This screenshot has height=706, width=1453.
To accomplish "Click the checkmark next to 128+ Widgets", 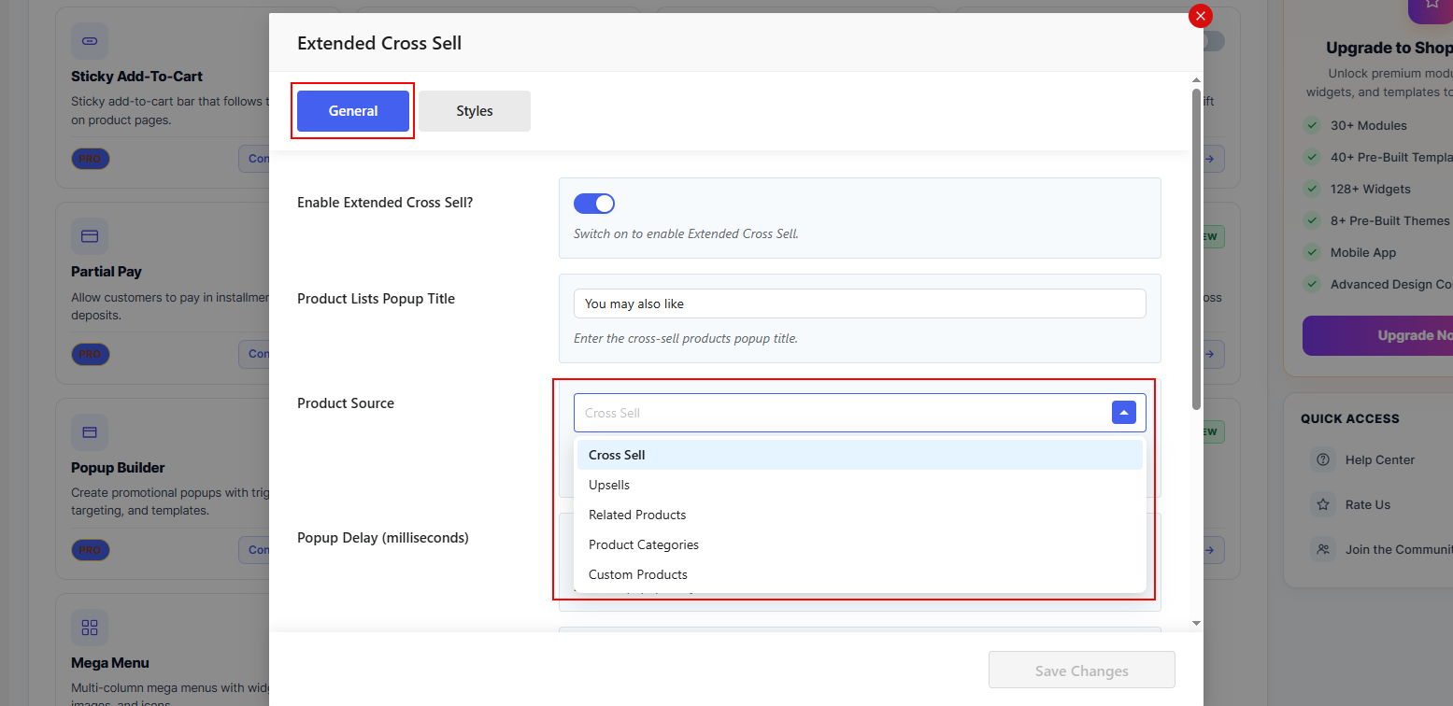I will [1312, 189].
